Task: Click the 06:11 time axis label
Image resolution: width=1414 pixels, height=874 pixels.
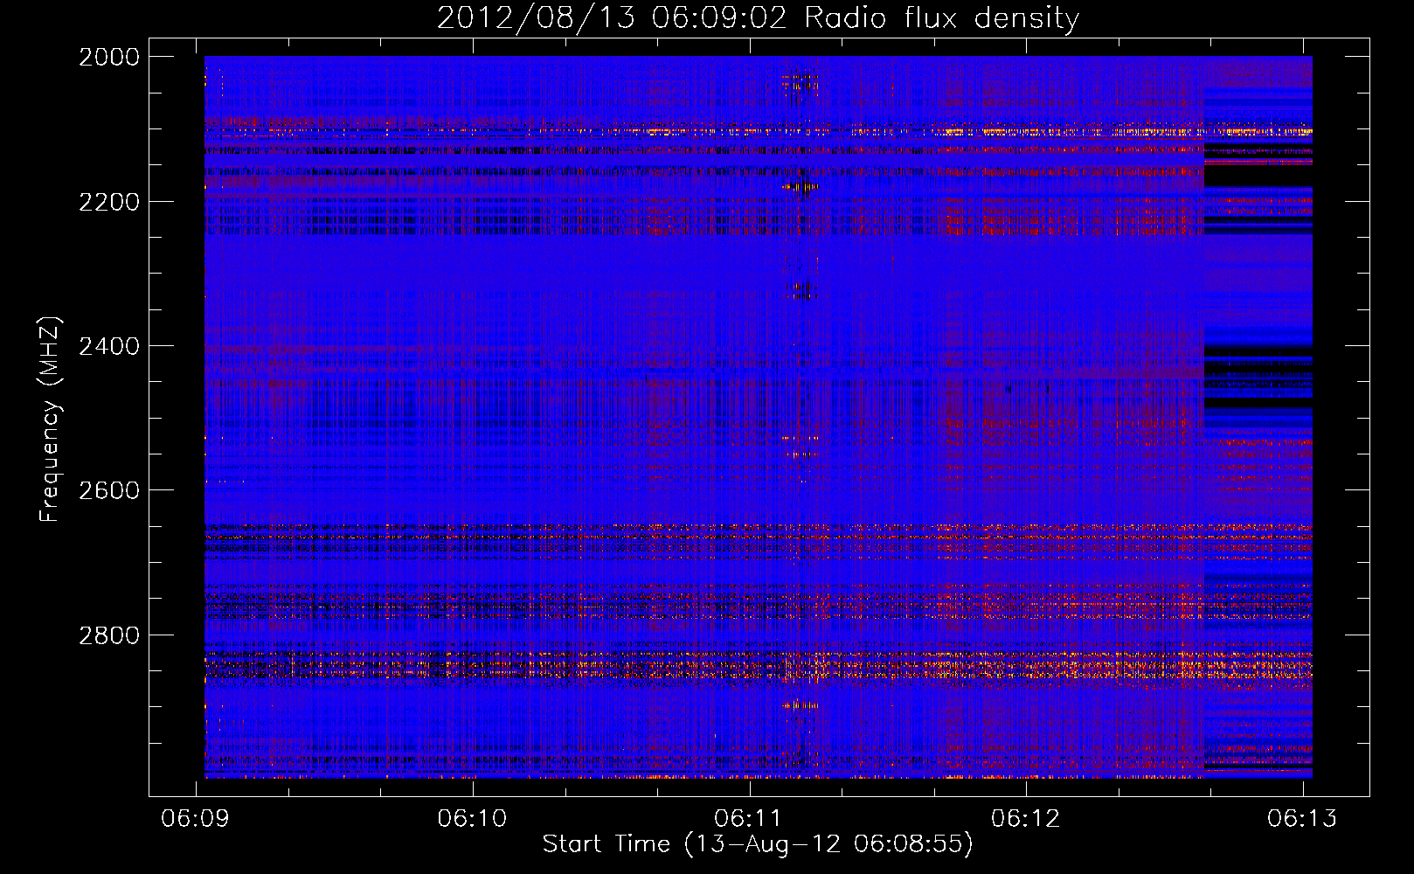Action: 749,818
